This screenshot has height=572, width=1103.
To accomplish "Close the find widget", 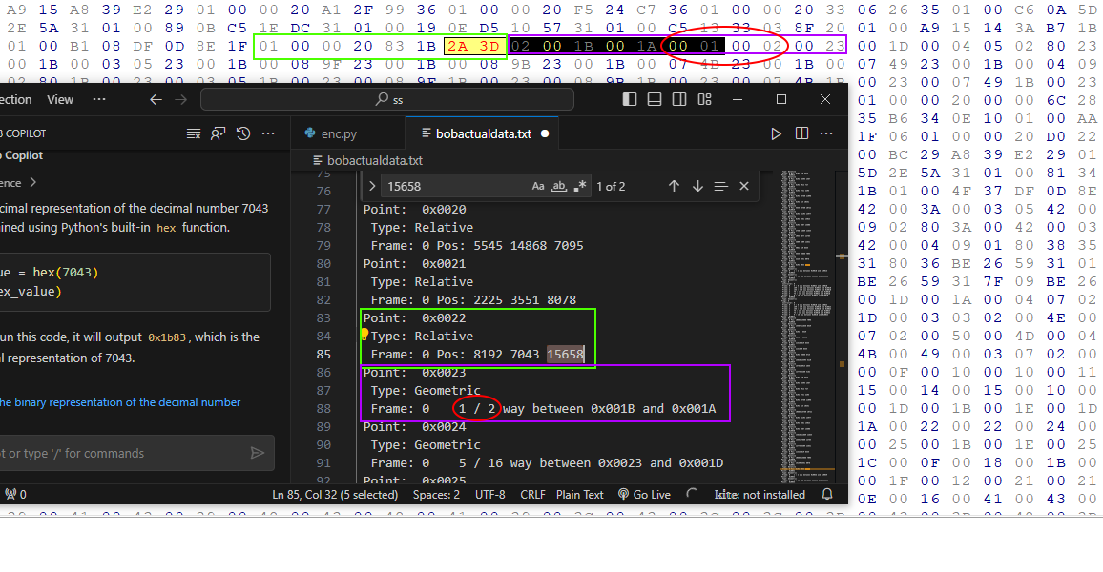I will point(743,186).
